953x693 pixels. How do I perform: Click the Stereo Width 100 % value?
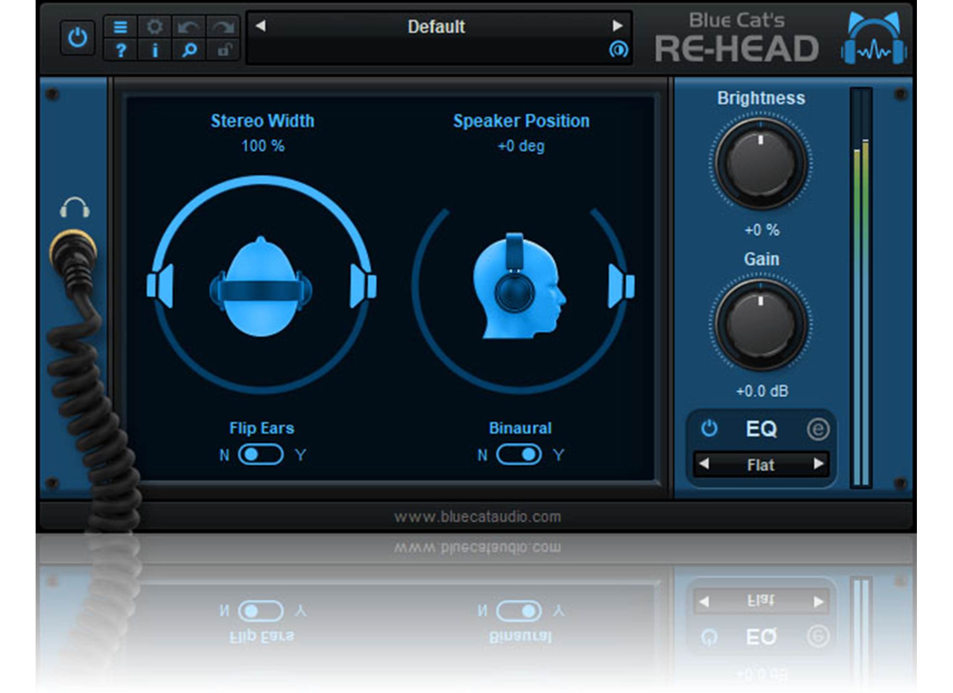(x=263, y=146)
